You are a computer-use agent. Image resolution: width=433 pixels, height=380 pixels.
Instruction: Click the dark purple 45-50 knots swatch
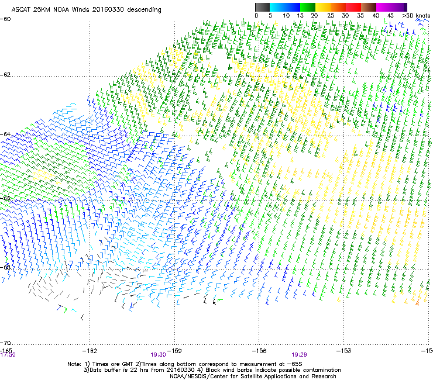pyautogui.click(x=399, y=7)
